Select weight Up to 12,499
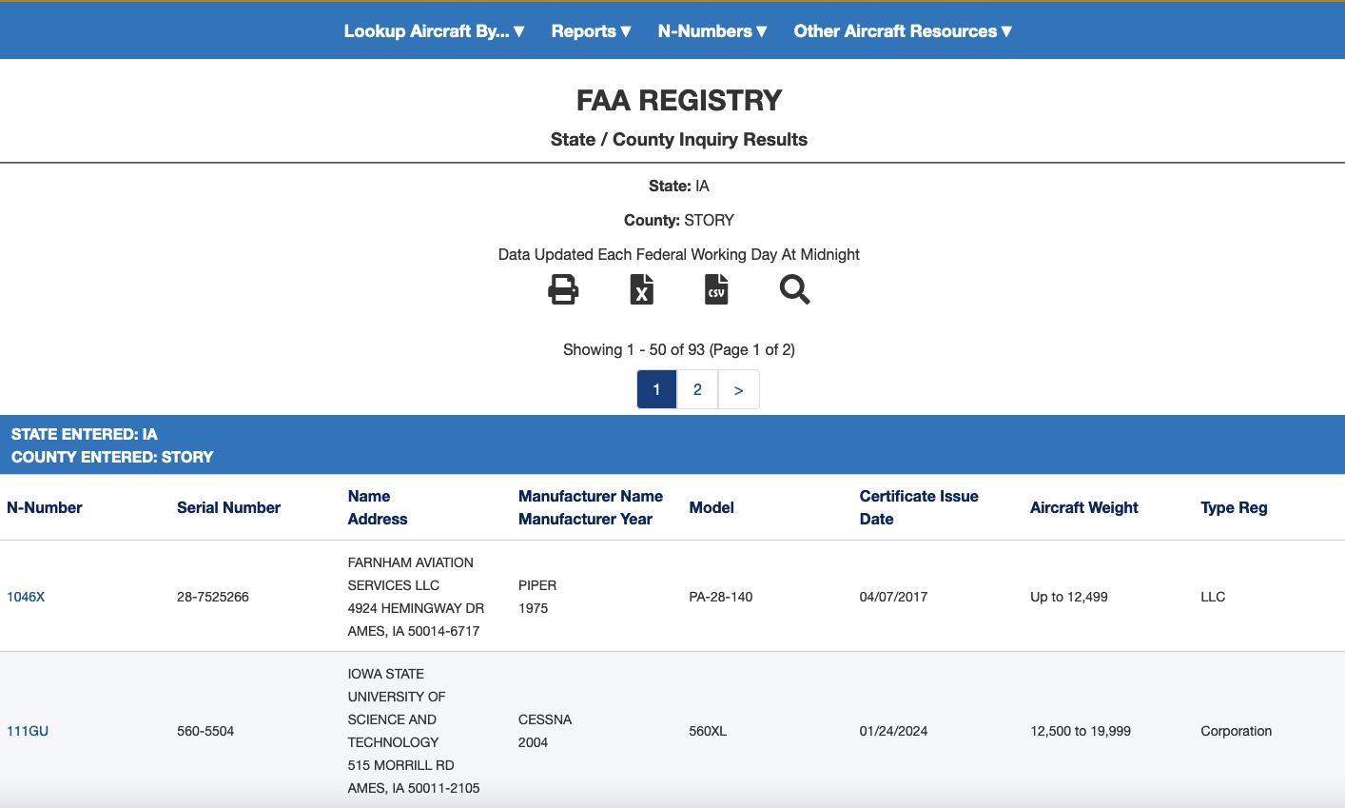1345x808 pixels. [1069, 597]
